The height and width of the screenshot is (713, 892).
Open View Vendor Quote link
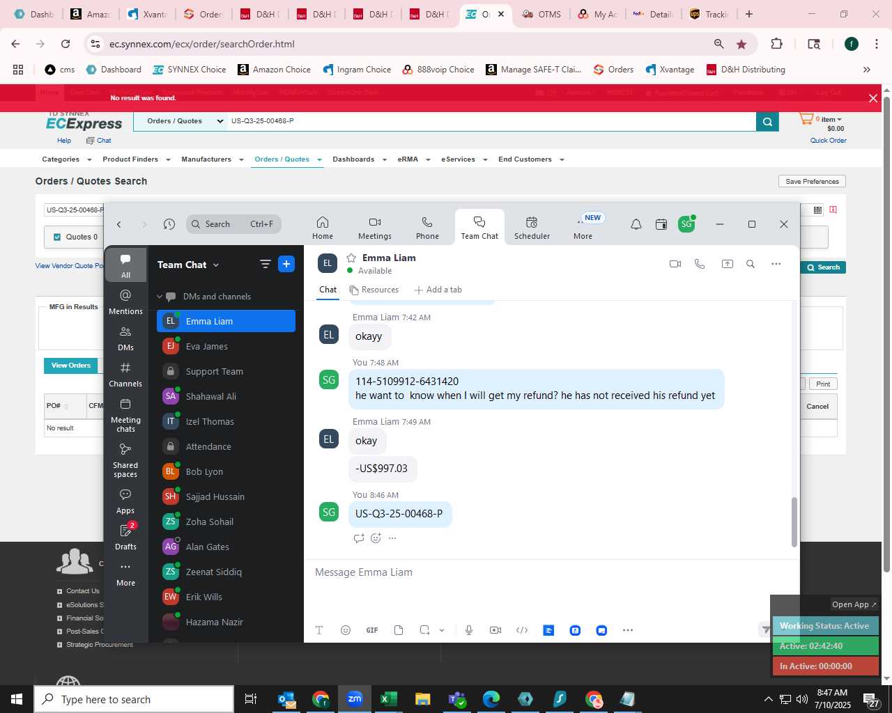point(69,266)
